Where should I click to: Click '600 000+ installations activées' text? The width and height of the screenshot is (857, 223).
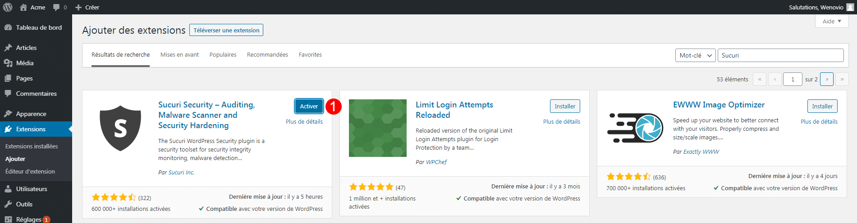131,209
